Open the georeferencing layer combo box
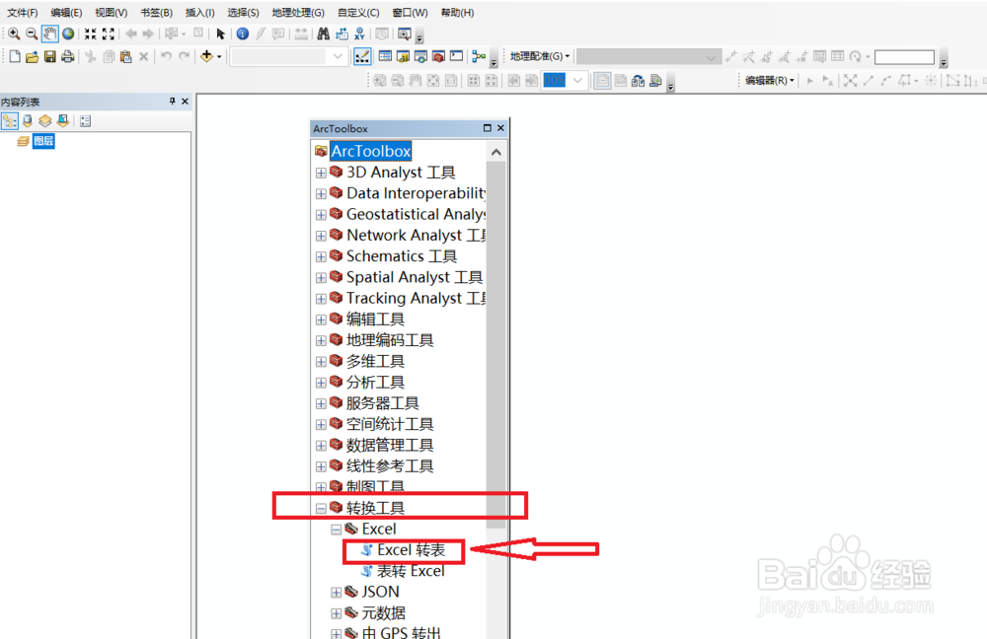 tap(649, 56)
